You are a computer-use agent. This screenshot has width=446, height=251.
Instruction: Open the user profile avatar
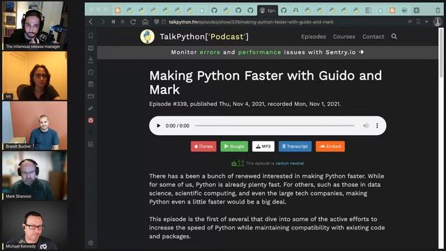(x=438, y=22)
